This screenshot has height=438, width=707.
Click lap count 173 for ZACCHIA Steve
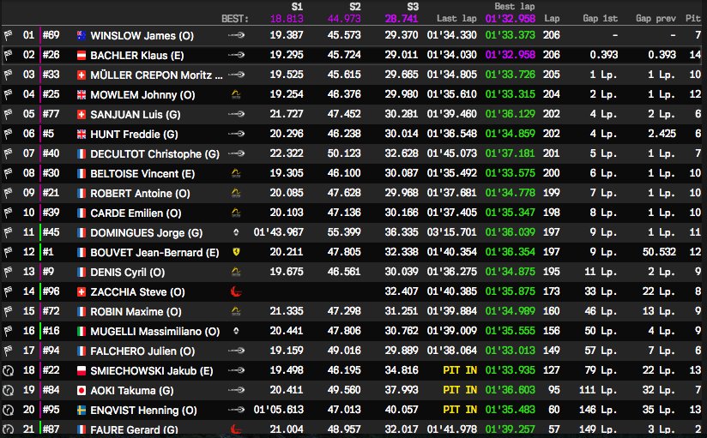552,291
